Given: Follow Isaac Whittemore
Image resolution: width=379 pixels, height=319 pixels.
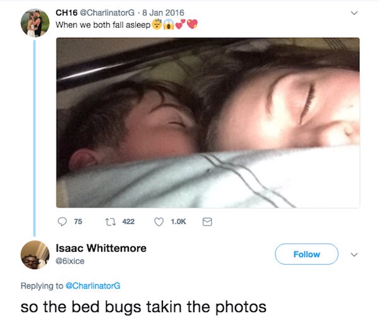Looking at the screenshot, I should pos(306,254).
